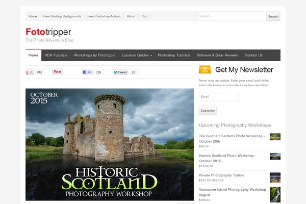The width and height of the screenshot is (306, 204).
Task: Open Free Photoshop Actions link
Action: 104,16
